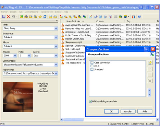Screen dimensions: 160x130
Task: Click Move up arrow in Groupes d'actions dialog
Action: pyautogui.click(x=149, y=91)
